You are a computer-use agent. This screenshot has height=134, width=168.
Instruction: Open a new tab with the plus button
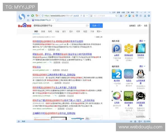click(x=58, y=20)
